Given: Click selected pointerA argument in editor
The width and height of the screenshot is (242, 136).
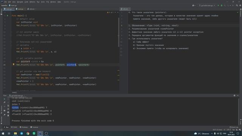Looking at the screenshot, I should pos(71,65).
